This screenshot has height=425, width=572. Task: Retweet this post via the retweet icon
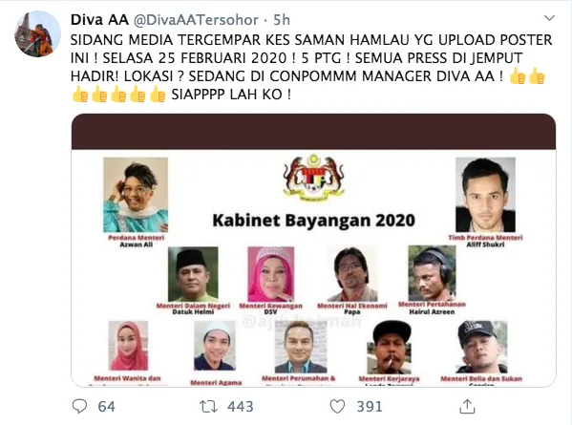coord(209,407)
